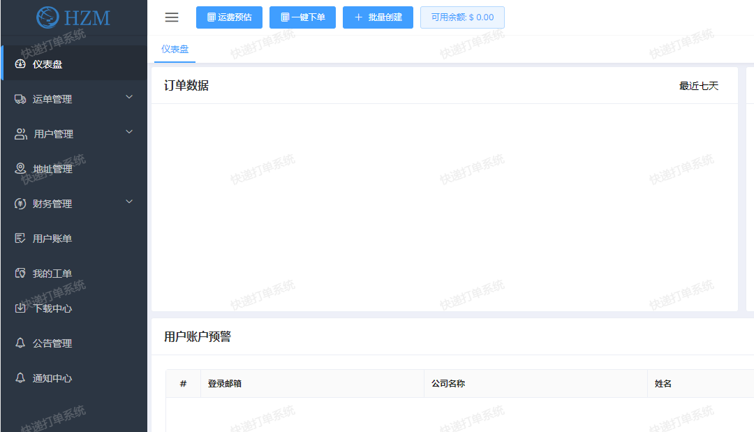
Task: Click the location pin icon for 地址管理
Action: [x=20, y=169]
